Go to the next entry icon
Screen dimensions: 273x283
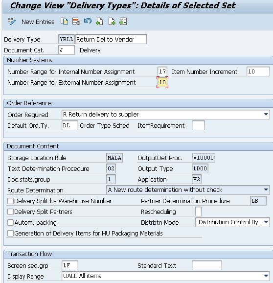click(x=112, y=21)
